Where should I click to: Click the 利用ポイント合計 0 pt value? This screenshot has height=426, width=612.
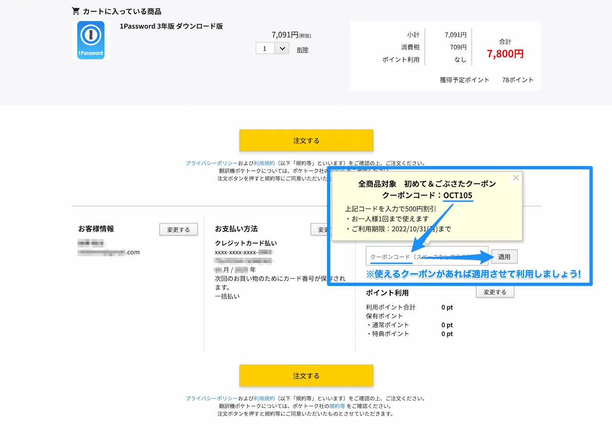[447, 308]
